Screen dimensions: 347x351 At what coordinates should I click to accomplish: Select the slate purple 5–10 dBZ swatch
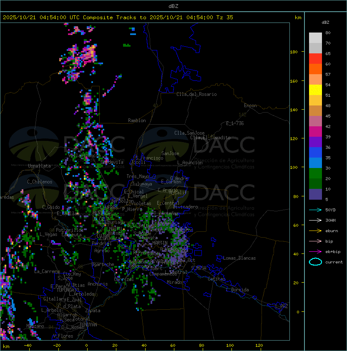point(315,194)
